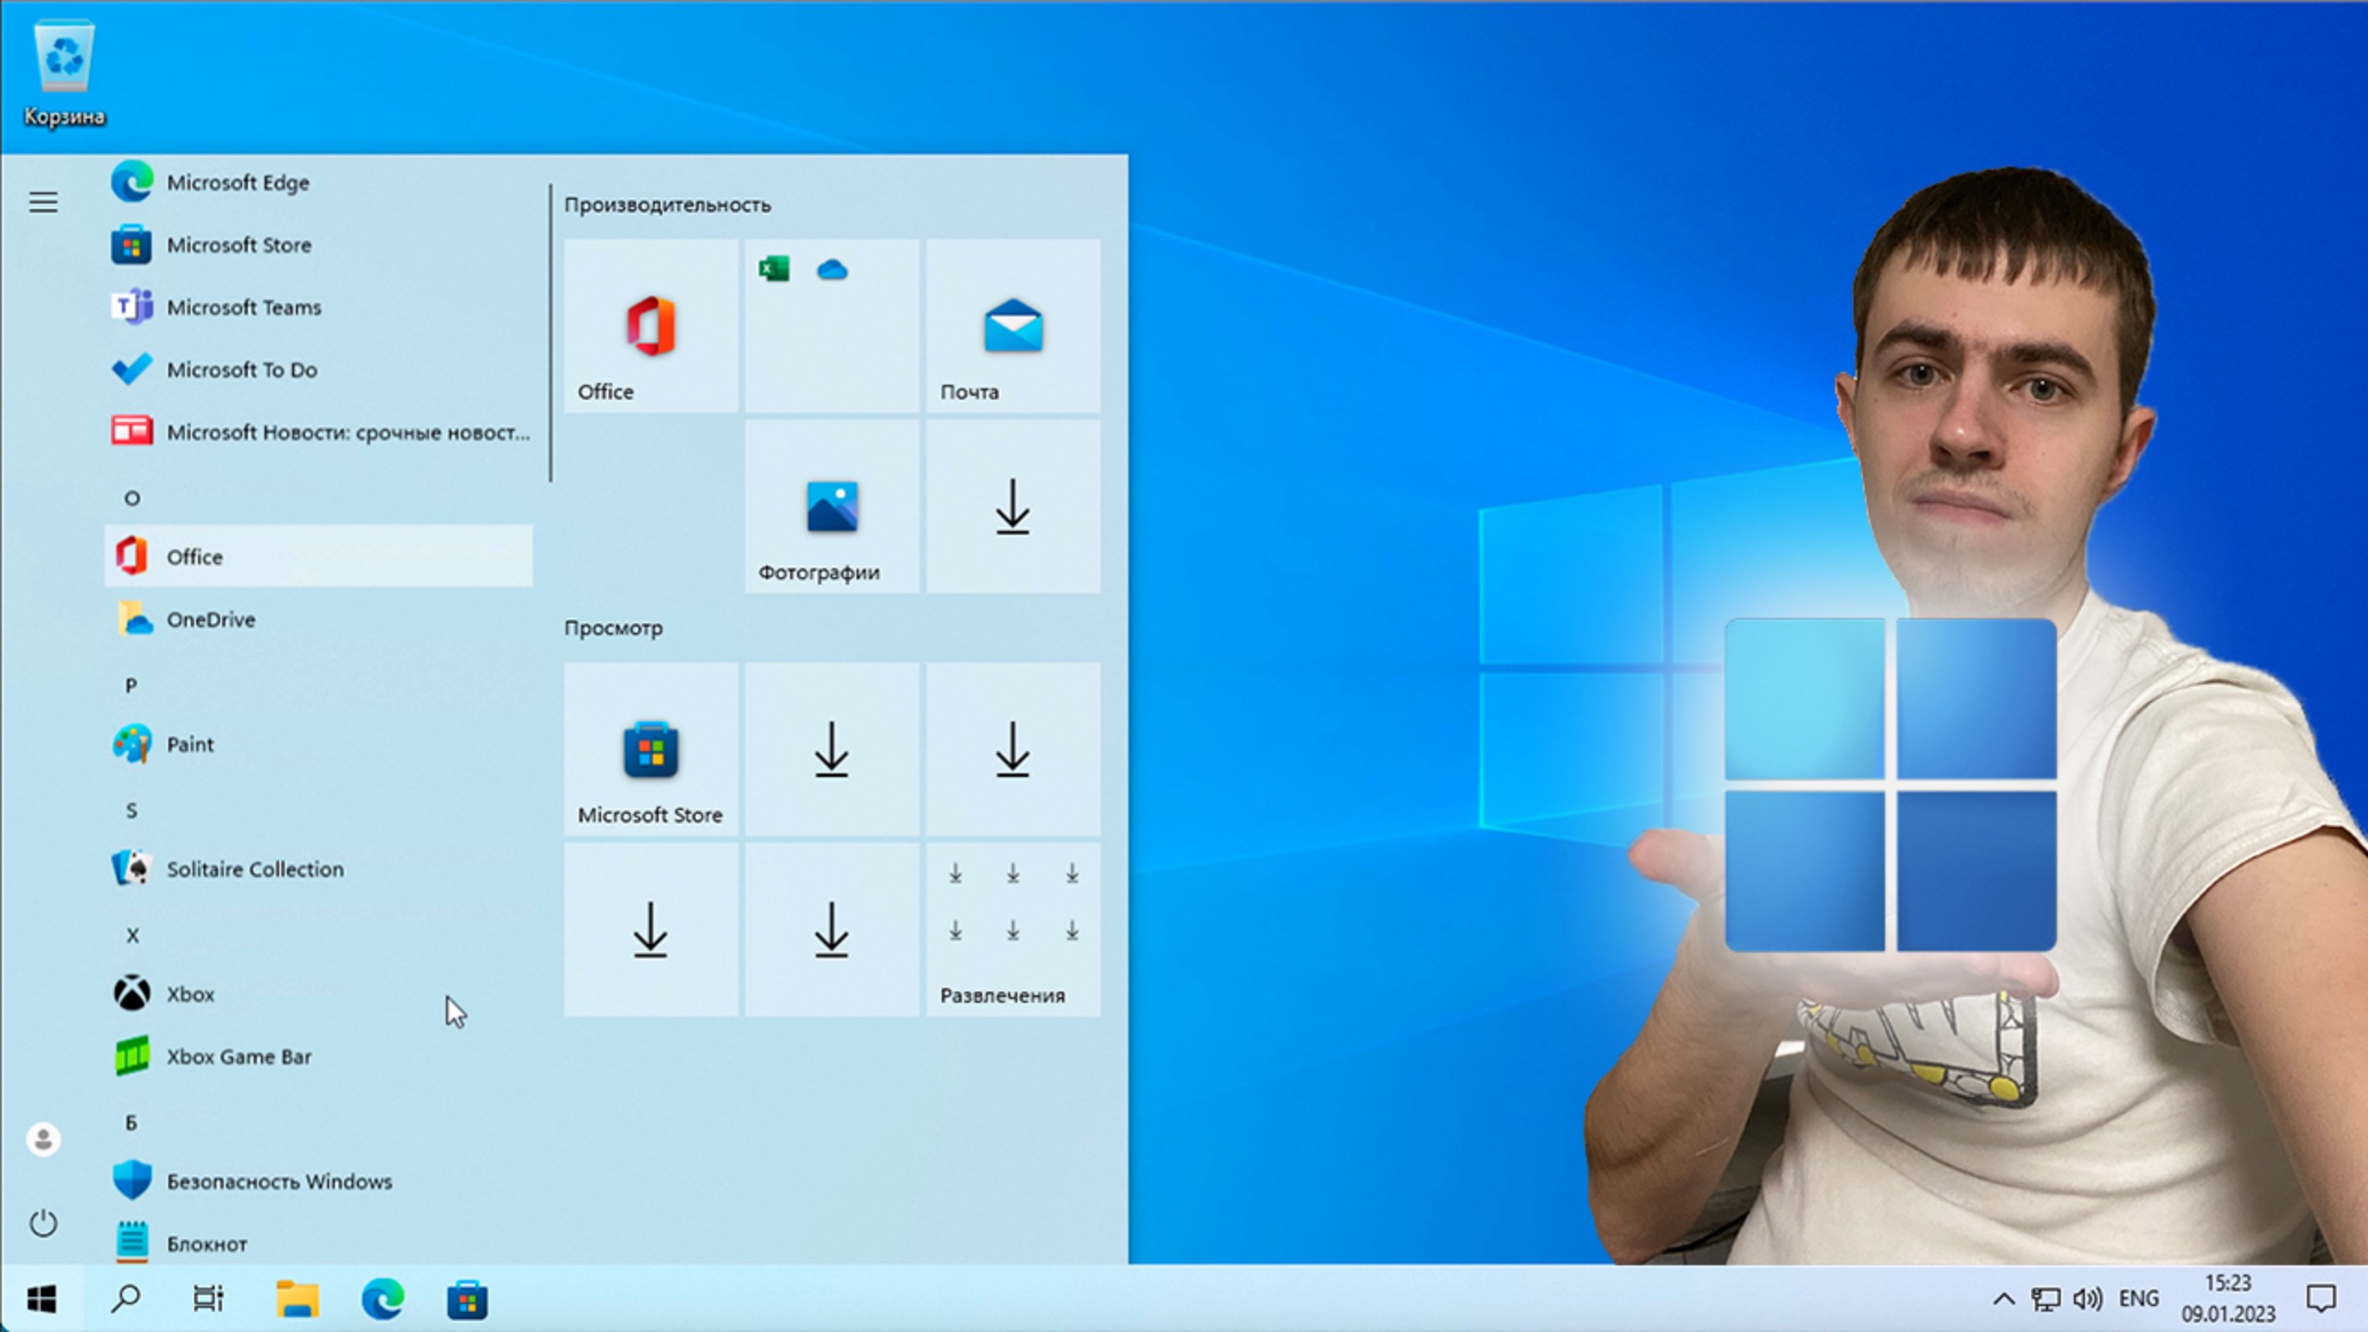Image resolution: width=2368 pixels, height=1332 pixels.
Task: Open the power options menu
Action: 43,1223
